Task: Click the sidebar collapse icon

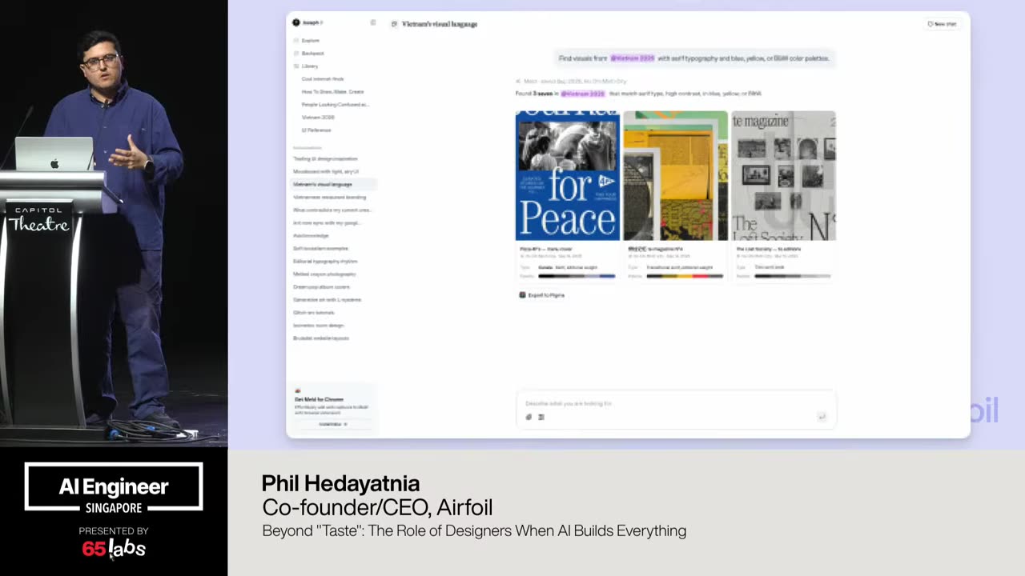Action: click(x=372, y=22)
